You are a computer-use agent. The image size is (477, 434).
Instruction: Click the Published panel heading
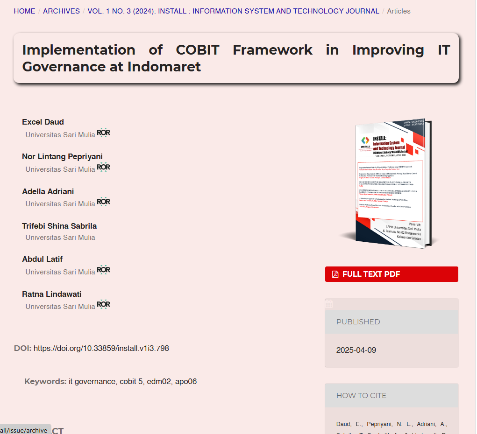coord(358,322)
